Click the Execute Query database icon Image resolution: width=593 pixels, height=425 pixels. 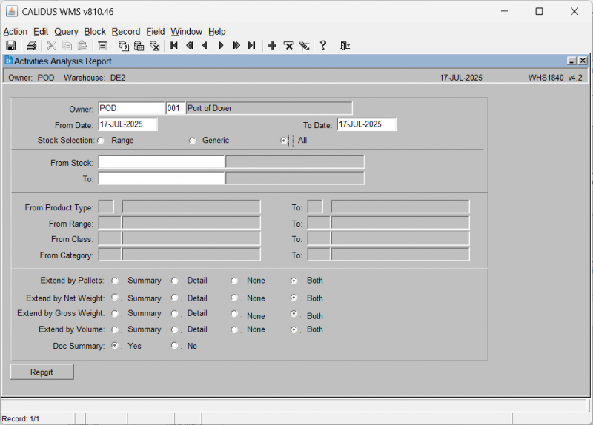pos(139,46)
